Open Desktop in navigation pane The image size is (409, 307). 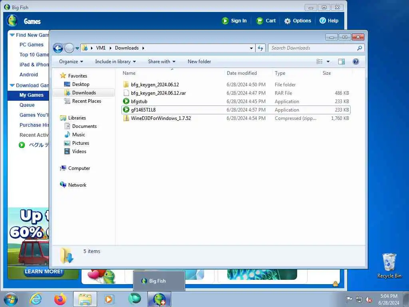(81, 84)
